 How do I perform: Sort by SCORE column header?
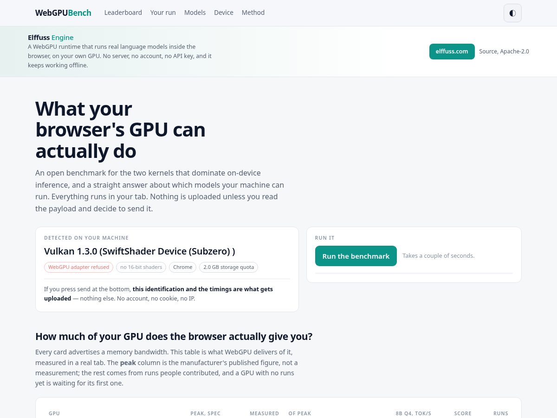pyautogui.click(x=463, y=413)
